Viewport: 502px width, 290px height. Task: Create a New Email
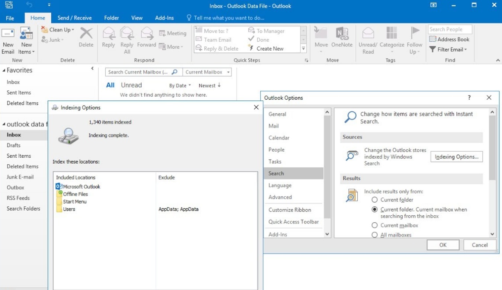click(8, 41)
